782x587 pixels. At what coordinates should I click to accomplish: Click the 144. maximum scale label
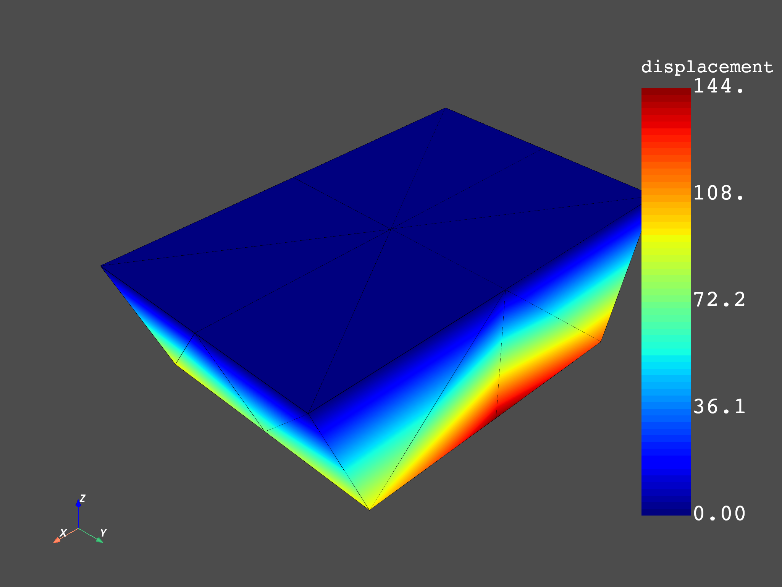click(719, 86)
